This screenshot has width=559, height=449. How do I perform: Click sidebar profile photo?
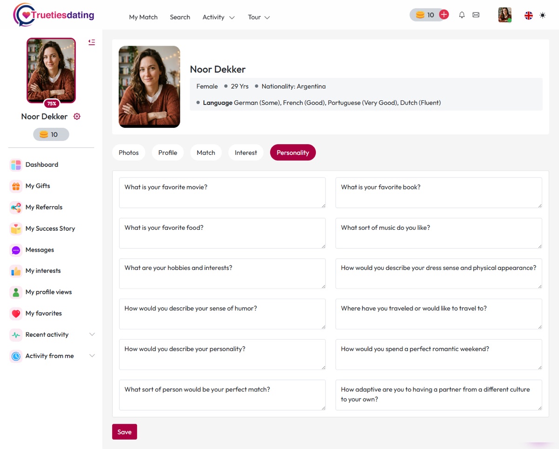[x=51, y=70]
